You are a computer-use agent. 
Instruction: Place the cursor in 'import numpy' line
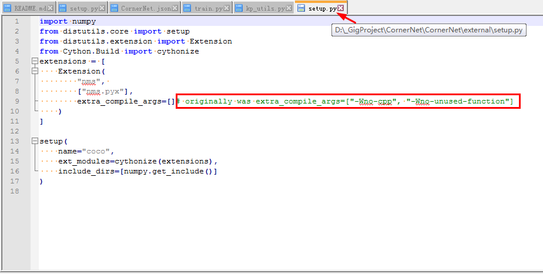[x=68, y=22]
